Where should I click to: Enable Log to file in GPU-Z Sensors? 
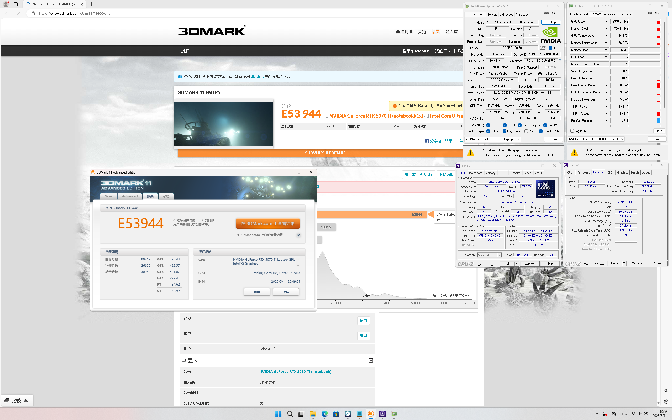(x=572, y=131)
